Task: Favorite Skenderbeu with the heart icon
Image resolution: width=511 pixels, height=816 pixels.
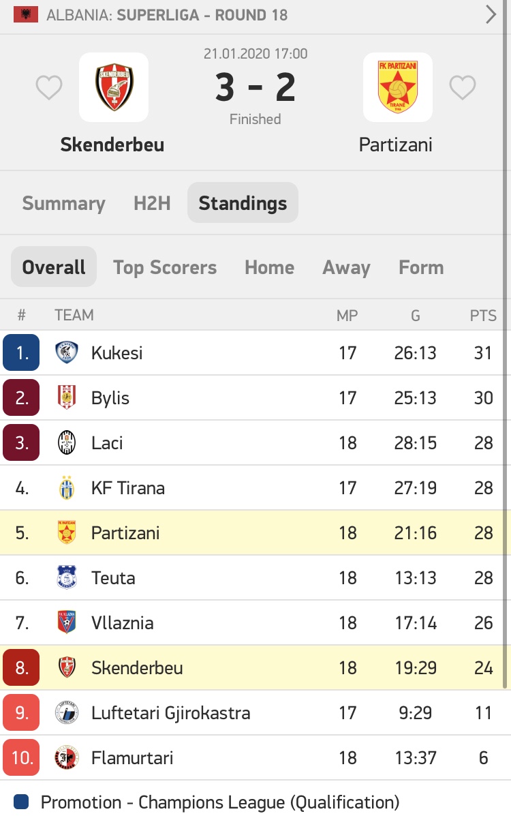Action: [49, 88]
